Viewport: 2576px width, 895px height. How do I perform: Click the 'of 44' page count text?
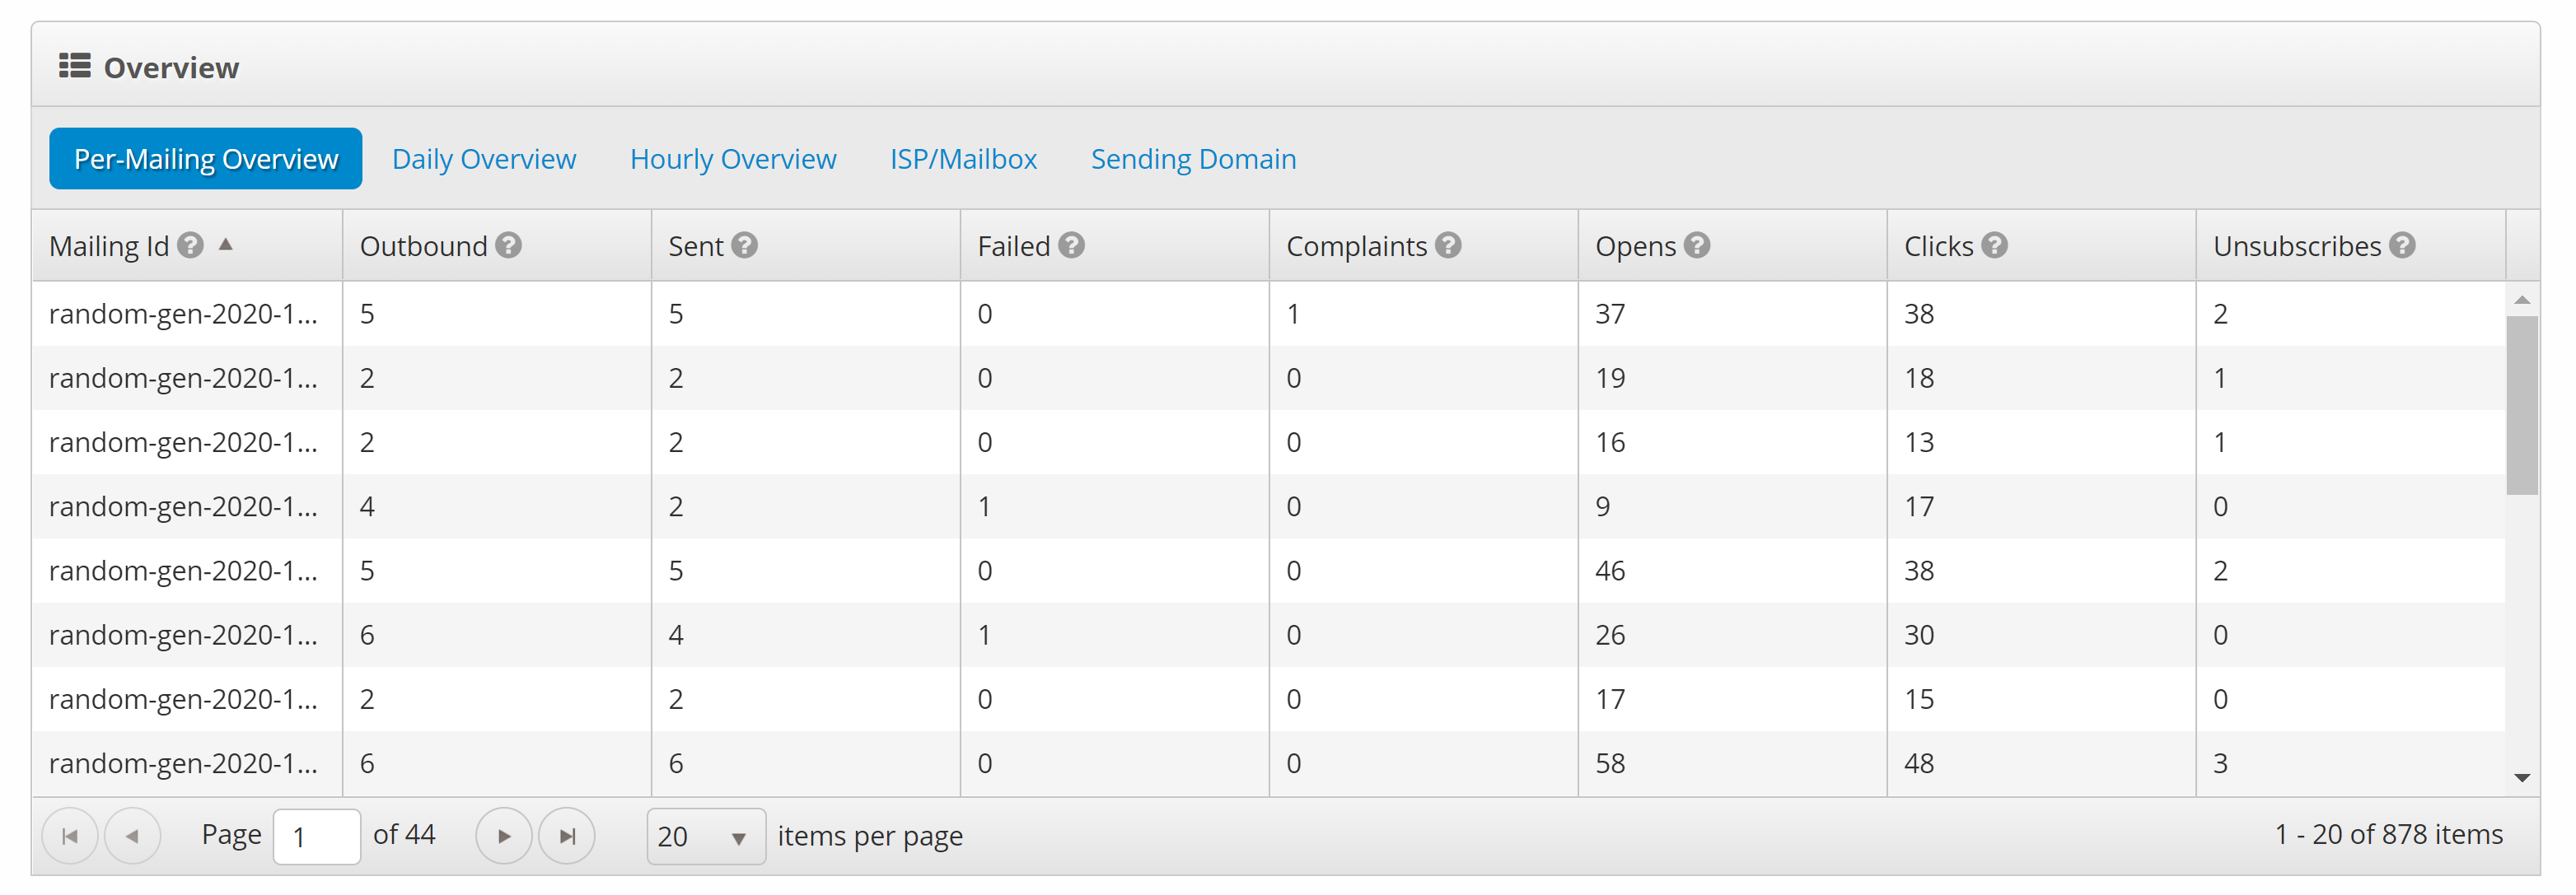[x=404, y=834]
